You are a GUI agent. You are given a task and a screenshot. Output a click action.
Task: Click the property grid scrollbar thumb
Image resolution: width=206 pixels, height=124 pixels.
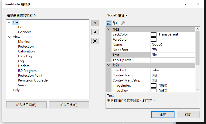[197, 48]
